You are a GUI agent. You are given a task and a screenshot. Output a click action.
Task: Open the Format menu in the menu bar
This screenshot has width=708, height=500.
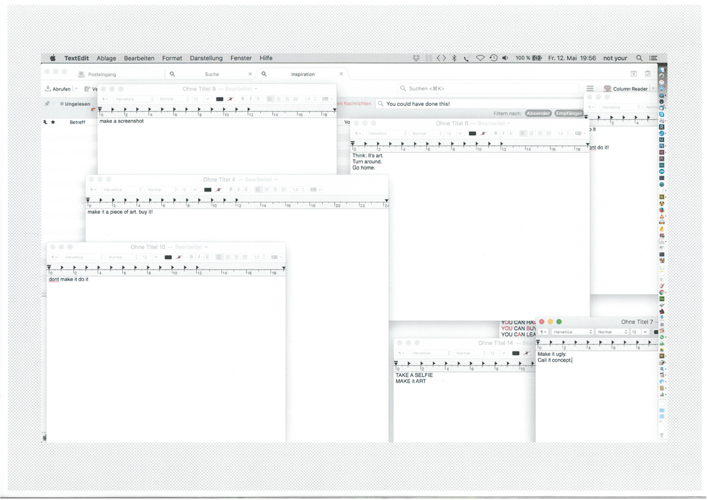(x=172, y=58)
